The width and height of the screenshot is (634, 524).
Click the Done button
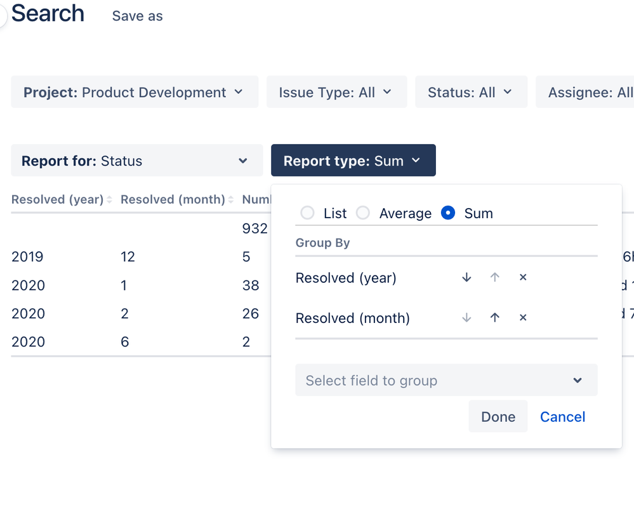click(x=498, y=417)
